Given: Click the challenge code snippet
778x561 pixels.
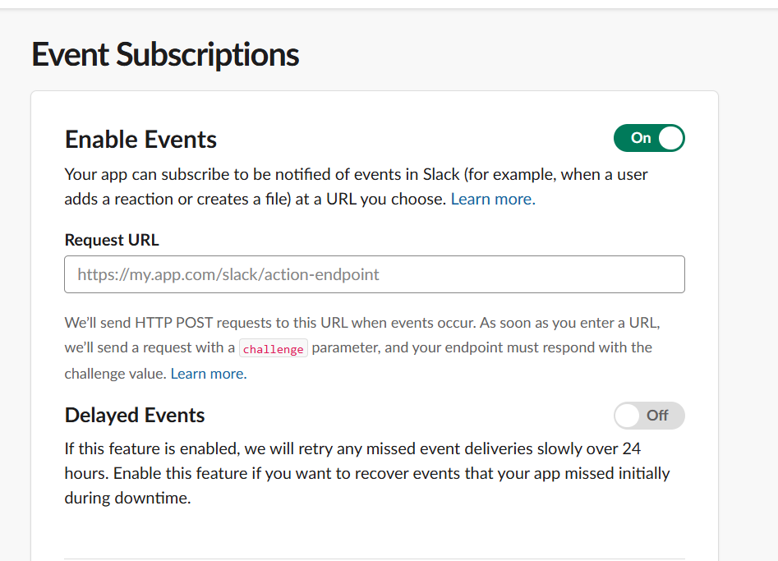Looking at the screenshot, I should pos(273,348).
